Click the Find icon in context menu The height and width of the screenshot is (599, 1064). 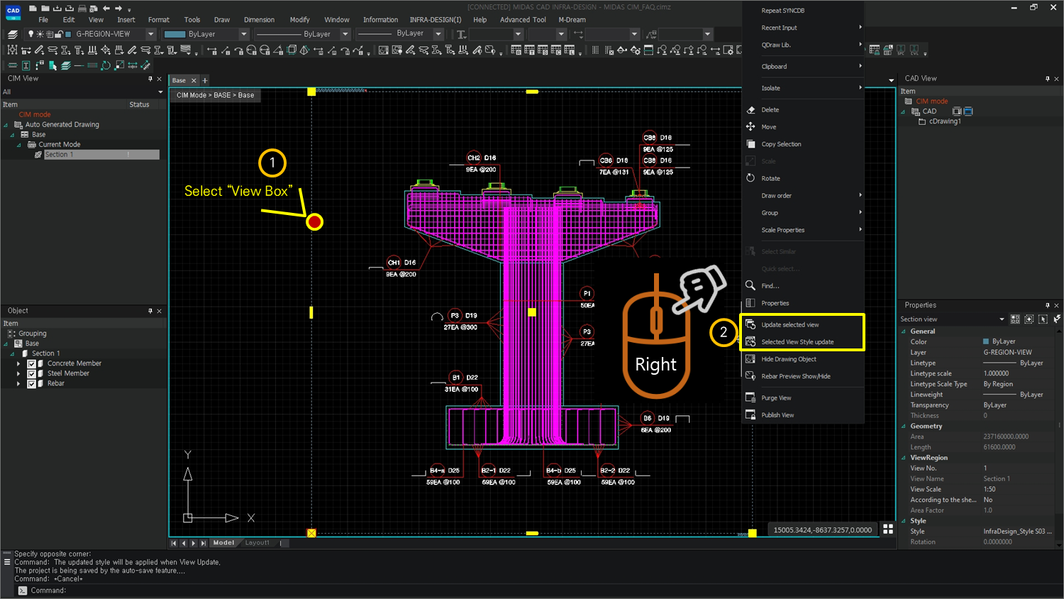(x=751, y=285)
